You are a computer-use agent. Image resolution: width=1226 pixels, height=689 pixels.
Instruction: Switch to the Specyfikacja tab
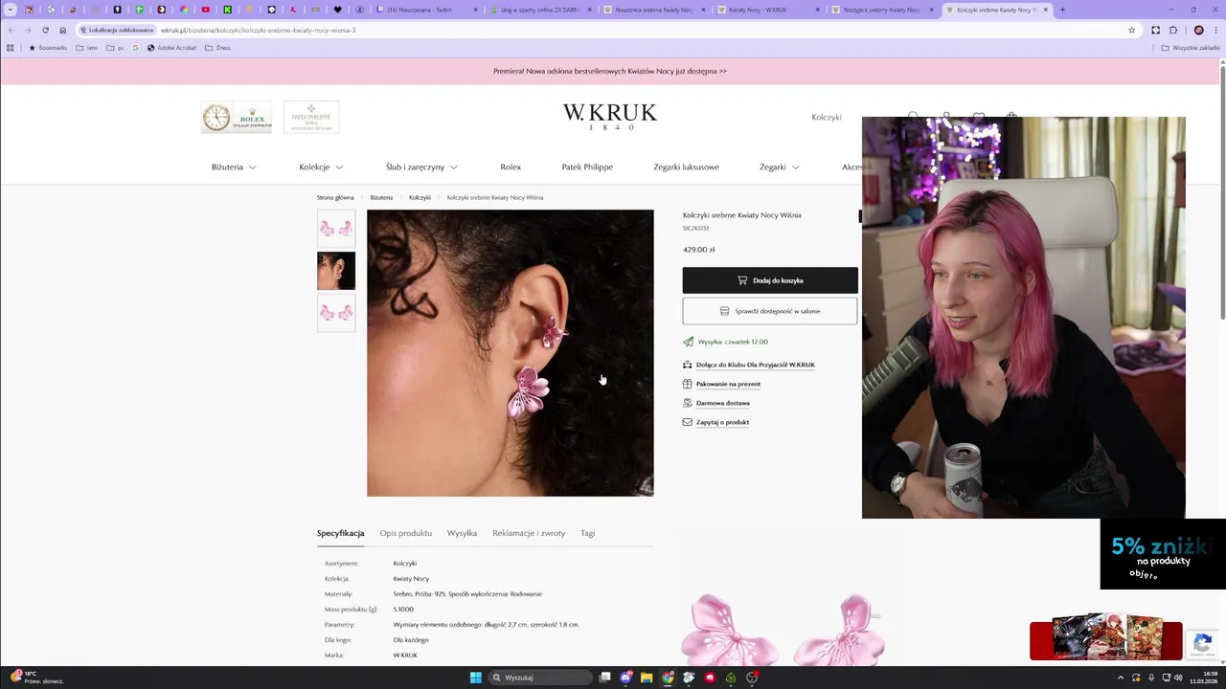[x=340, y=533]
